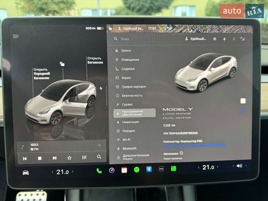Tap Открыть Передний багажник frunk button
This screenshot has height=201, width=268.
point(42,74)
